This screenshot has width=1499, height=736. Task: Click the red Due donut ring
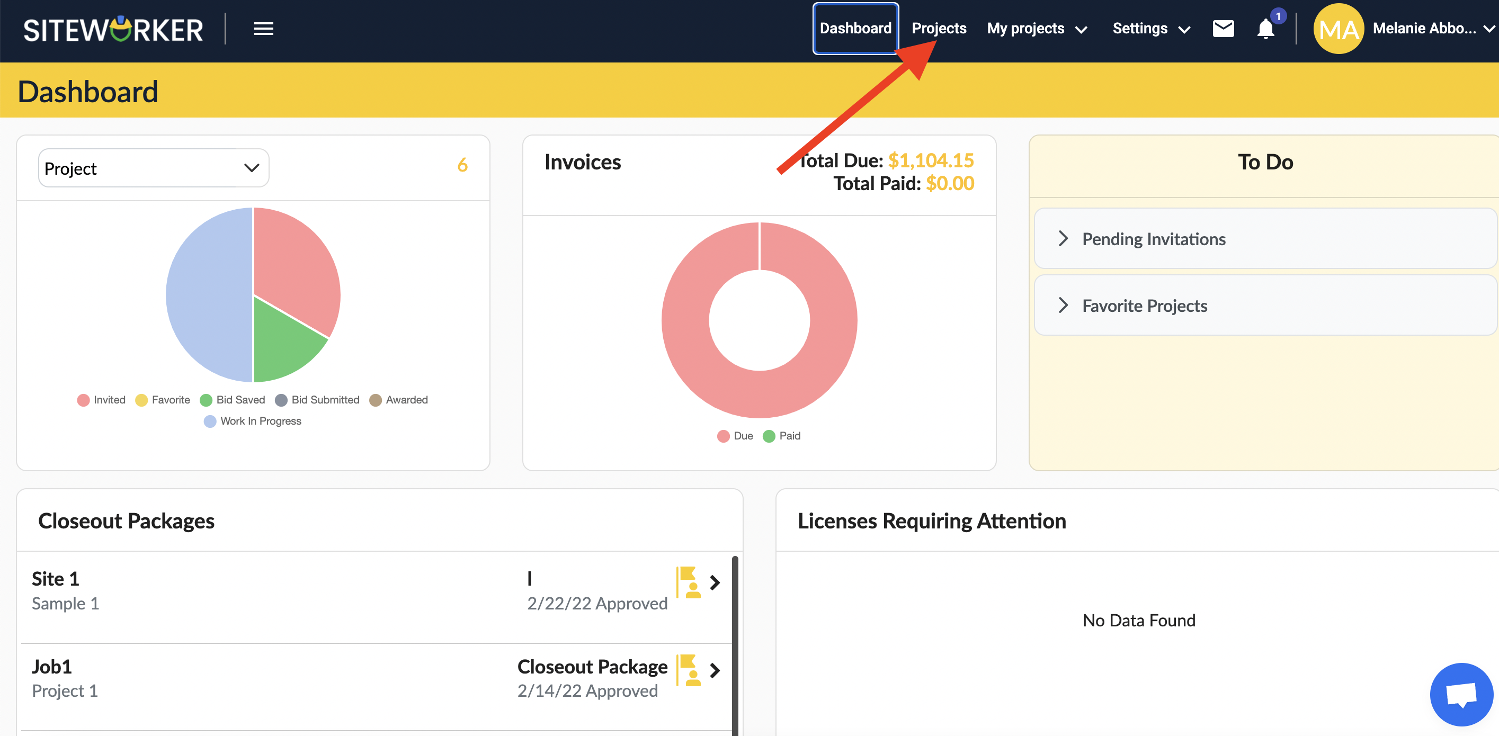(686, 320)
